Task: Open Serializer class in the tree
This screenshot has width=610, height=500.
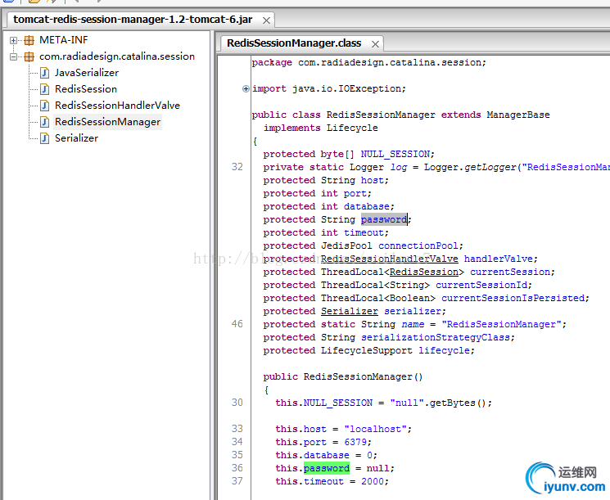Action: click(x=76, y=138)
